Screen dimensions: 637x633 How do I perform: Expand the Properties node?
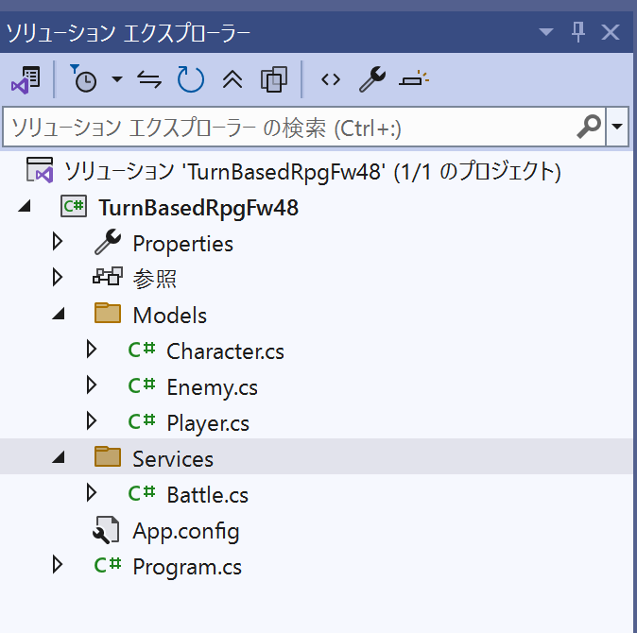[x=58, y=242]
